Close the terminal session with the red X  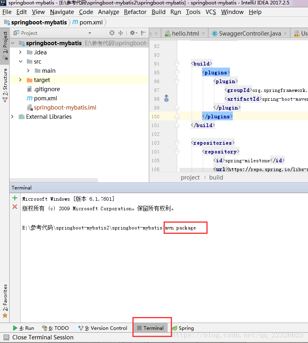pyautogui.click(x=15, y=207)
